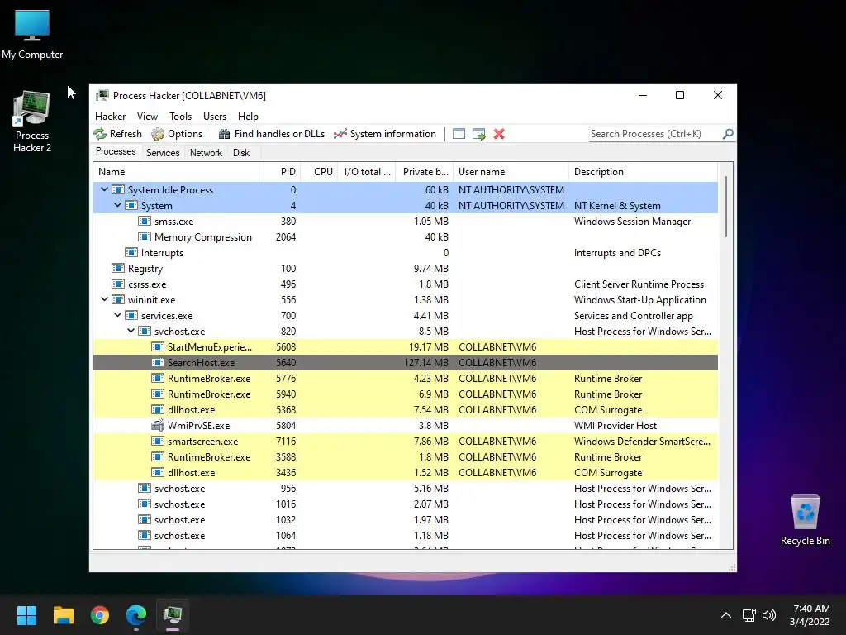Click the smartscreen.exe process icon

158,441
